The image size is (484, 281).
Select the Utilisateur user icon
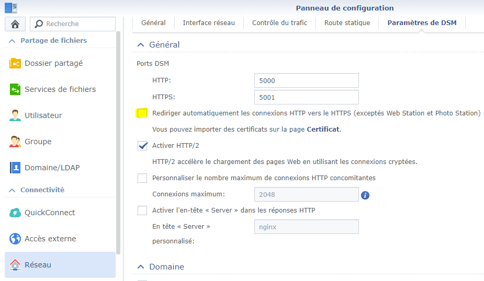[15, 115]
